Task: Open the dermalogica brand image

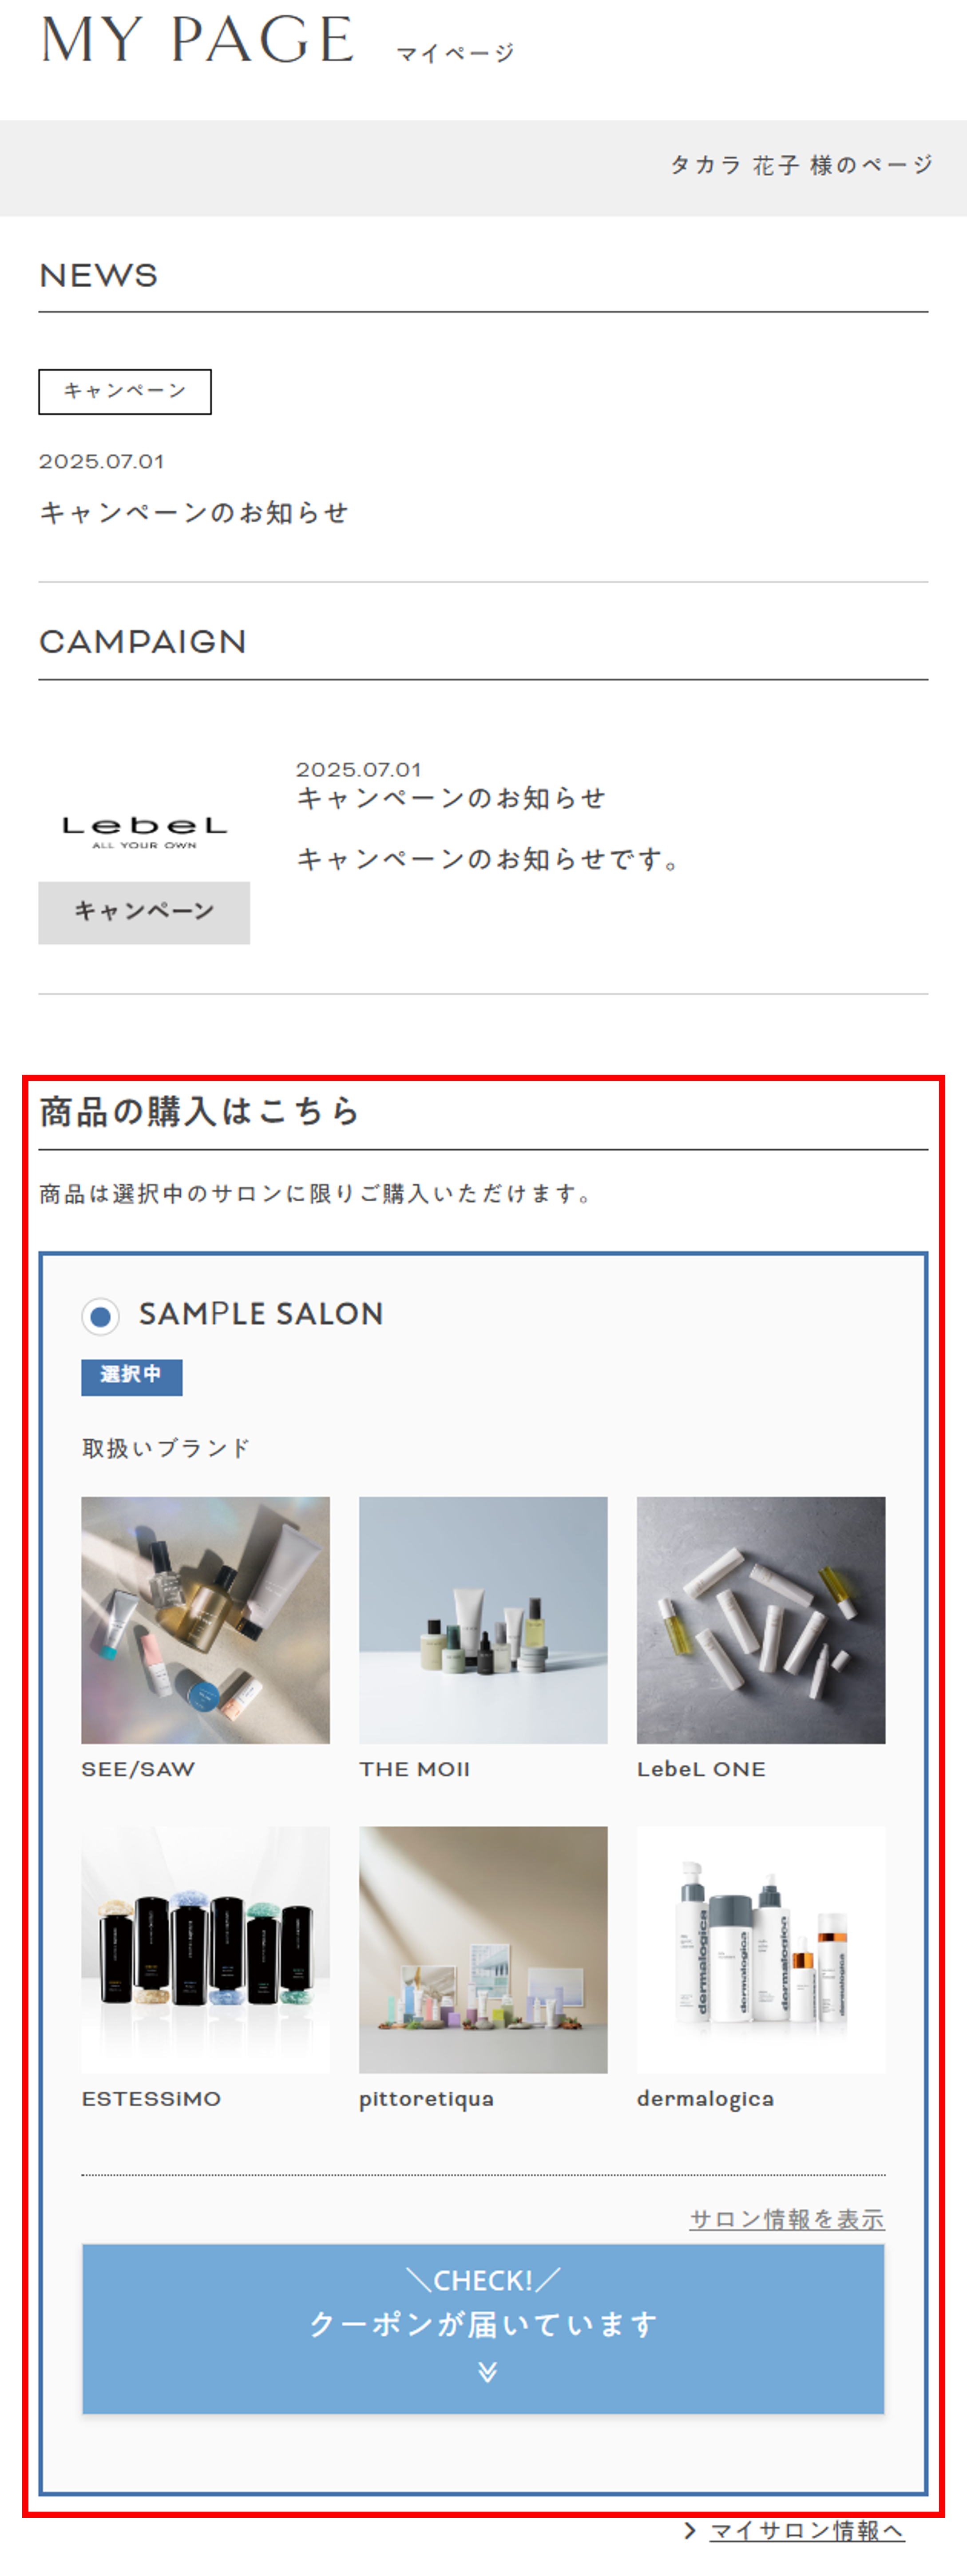Action: pyautogui.click(x=761, y=1950)
